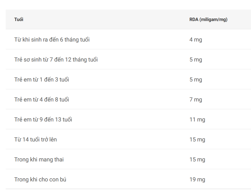
Task: Select the "Từ 14 tuổi trở lên" label
Action: pos(35,140)
